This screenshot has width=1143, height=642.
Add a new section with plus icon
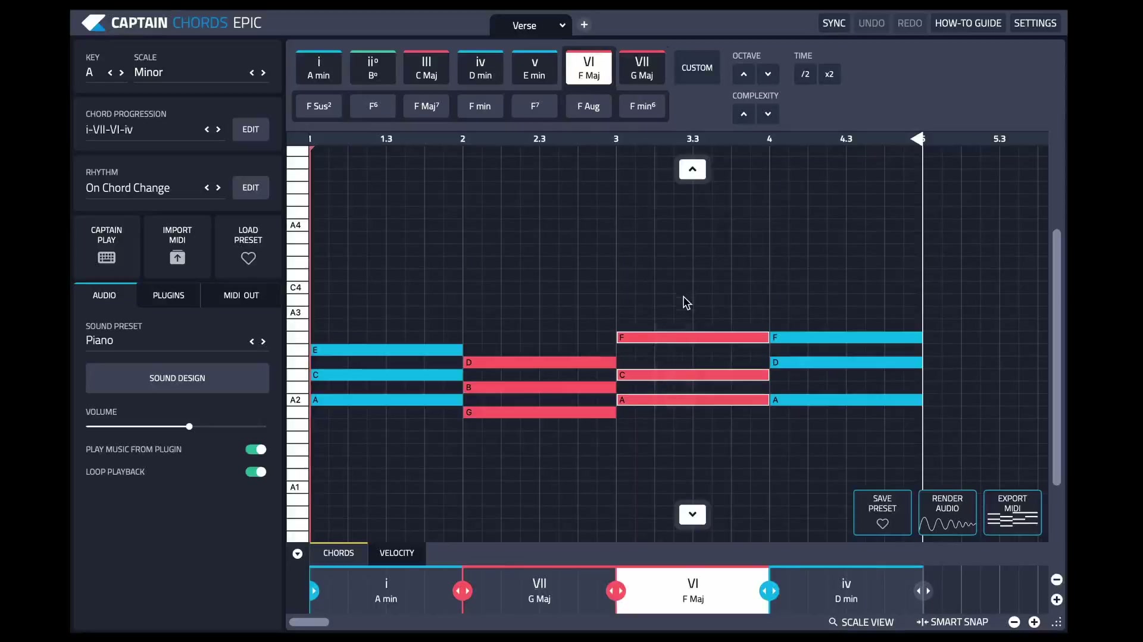point(584,24)
